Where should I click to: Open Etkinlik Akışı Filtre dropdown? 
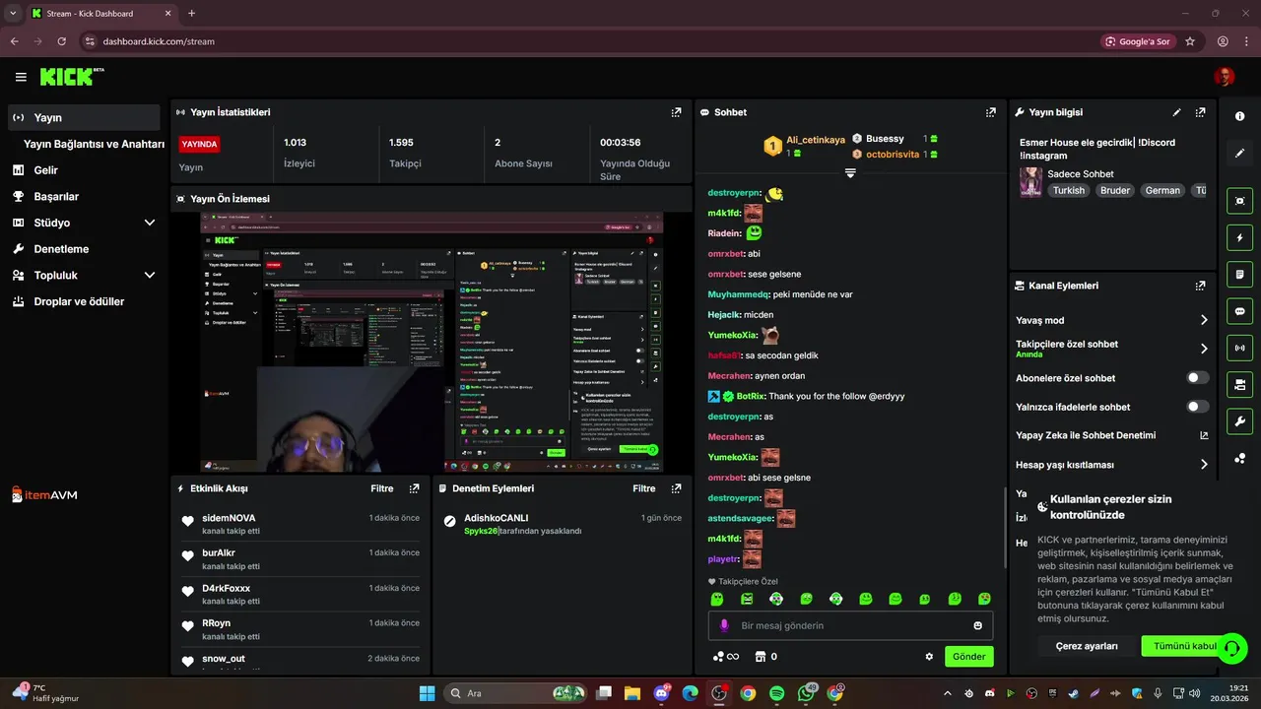[382, 488]
